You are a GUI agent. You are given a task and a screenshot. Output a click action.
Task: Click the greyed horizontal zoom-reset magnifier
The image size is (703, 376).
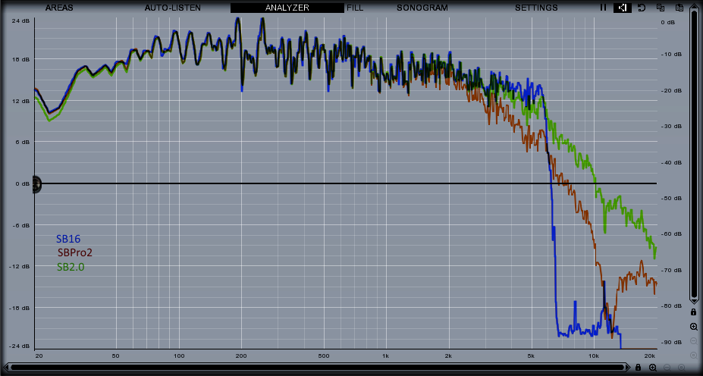[682, 368]
